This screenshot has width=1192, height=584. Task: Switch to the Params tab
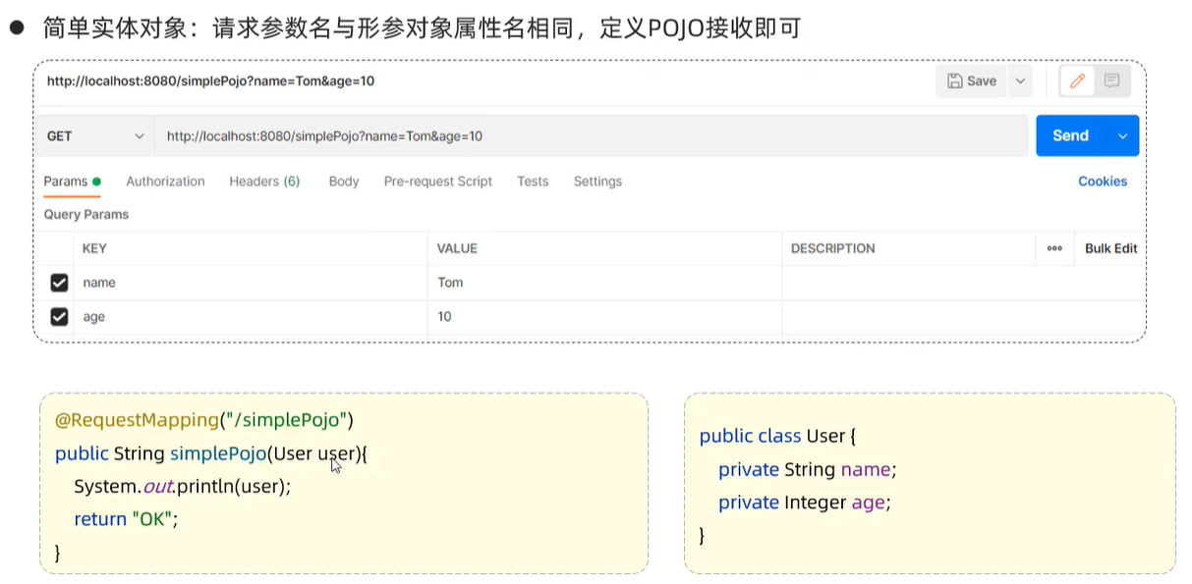click(73, 182)
